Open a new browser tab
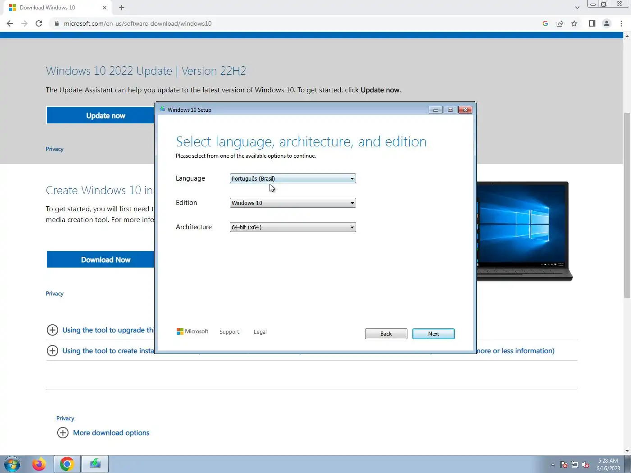Viewport: 631px width, 473px height. pos(122,8)
